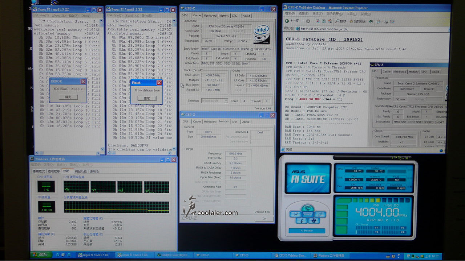This screenshot has height=261, width=465.
Task: Click the red 'Freq : 4003.98 MHz' line
Action: (x=314, y=99)
